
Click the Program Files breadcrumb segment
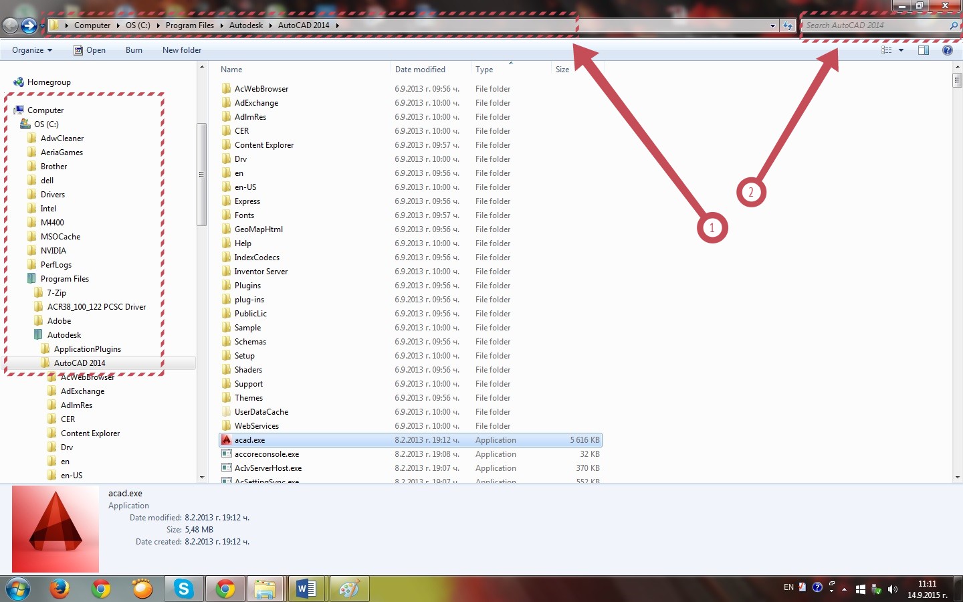click(190, 25)
